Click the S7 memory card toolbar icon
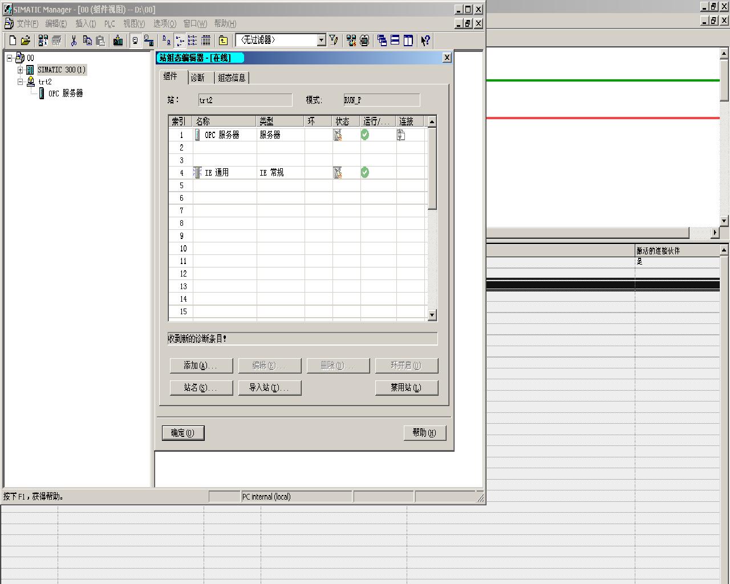This screenshot has width=730, height=584. click(x=56, y=40)
